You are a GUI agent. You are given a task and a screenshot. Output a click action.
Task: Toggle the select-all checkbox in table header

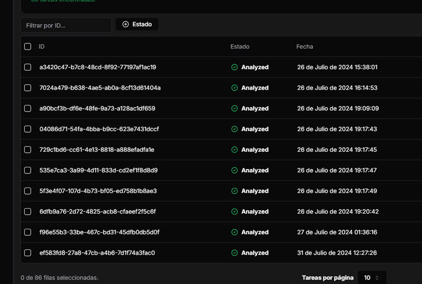(28, 47)
